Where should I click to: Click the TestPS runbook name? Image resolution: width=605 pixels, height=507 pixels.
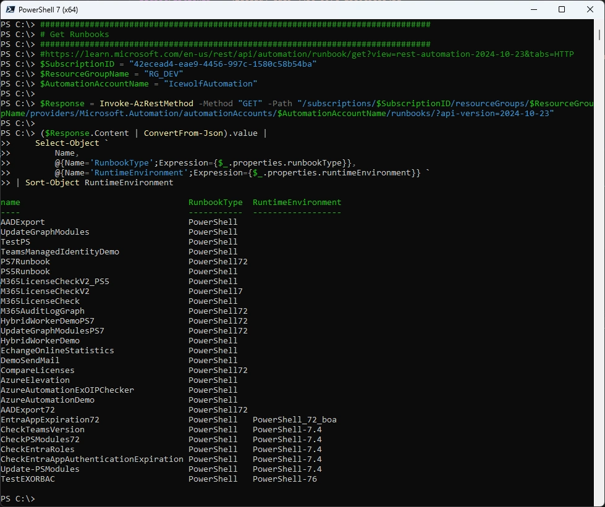point(15,242)
